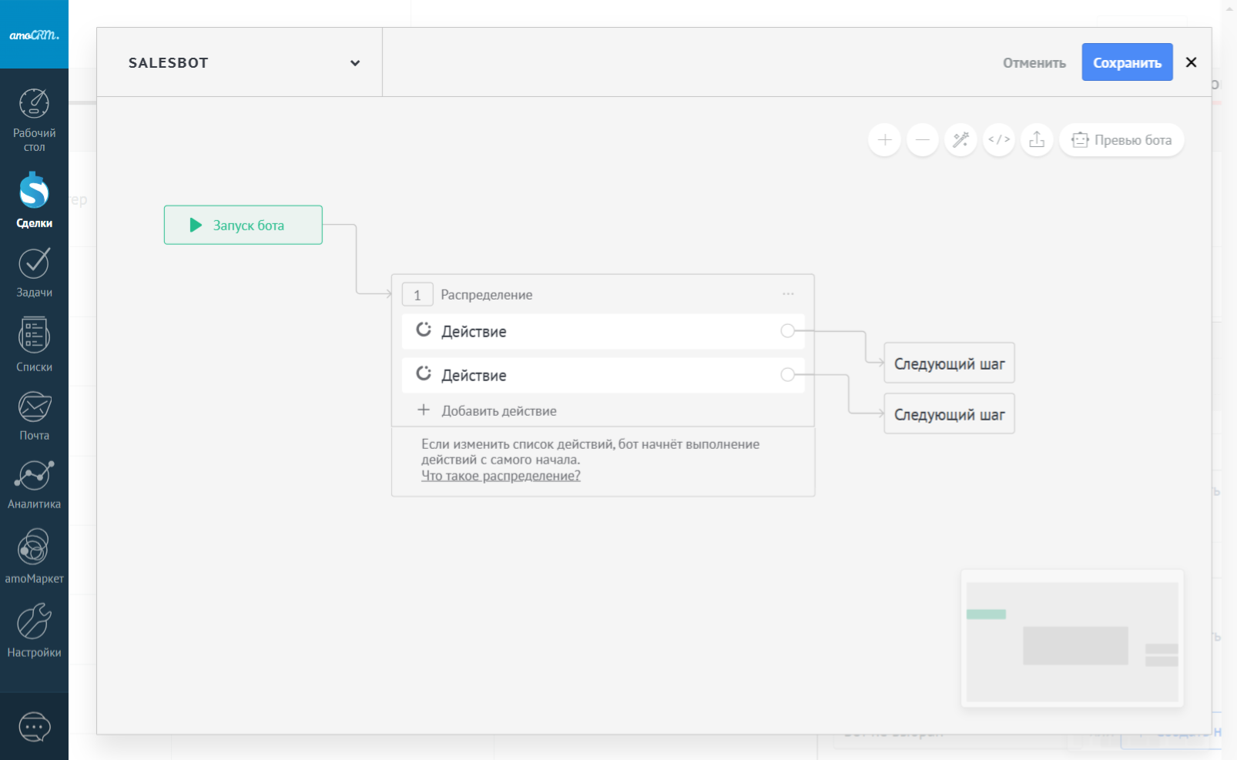
Task: Click the Сохранить button
Action: 1127,62
